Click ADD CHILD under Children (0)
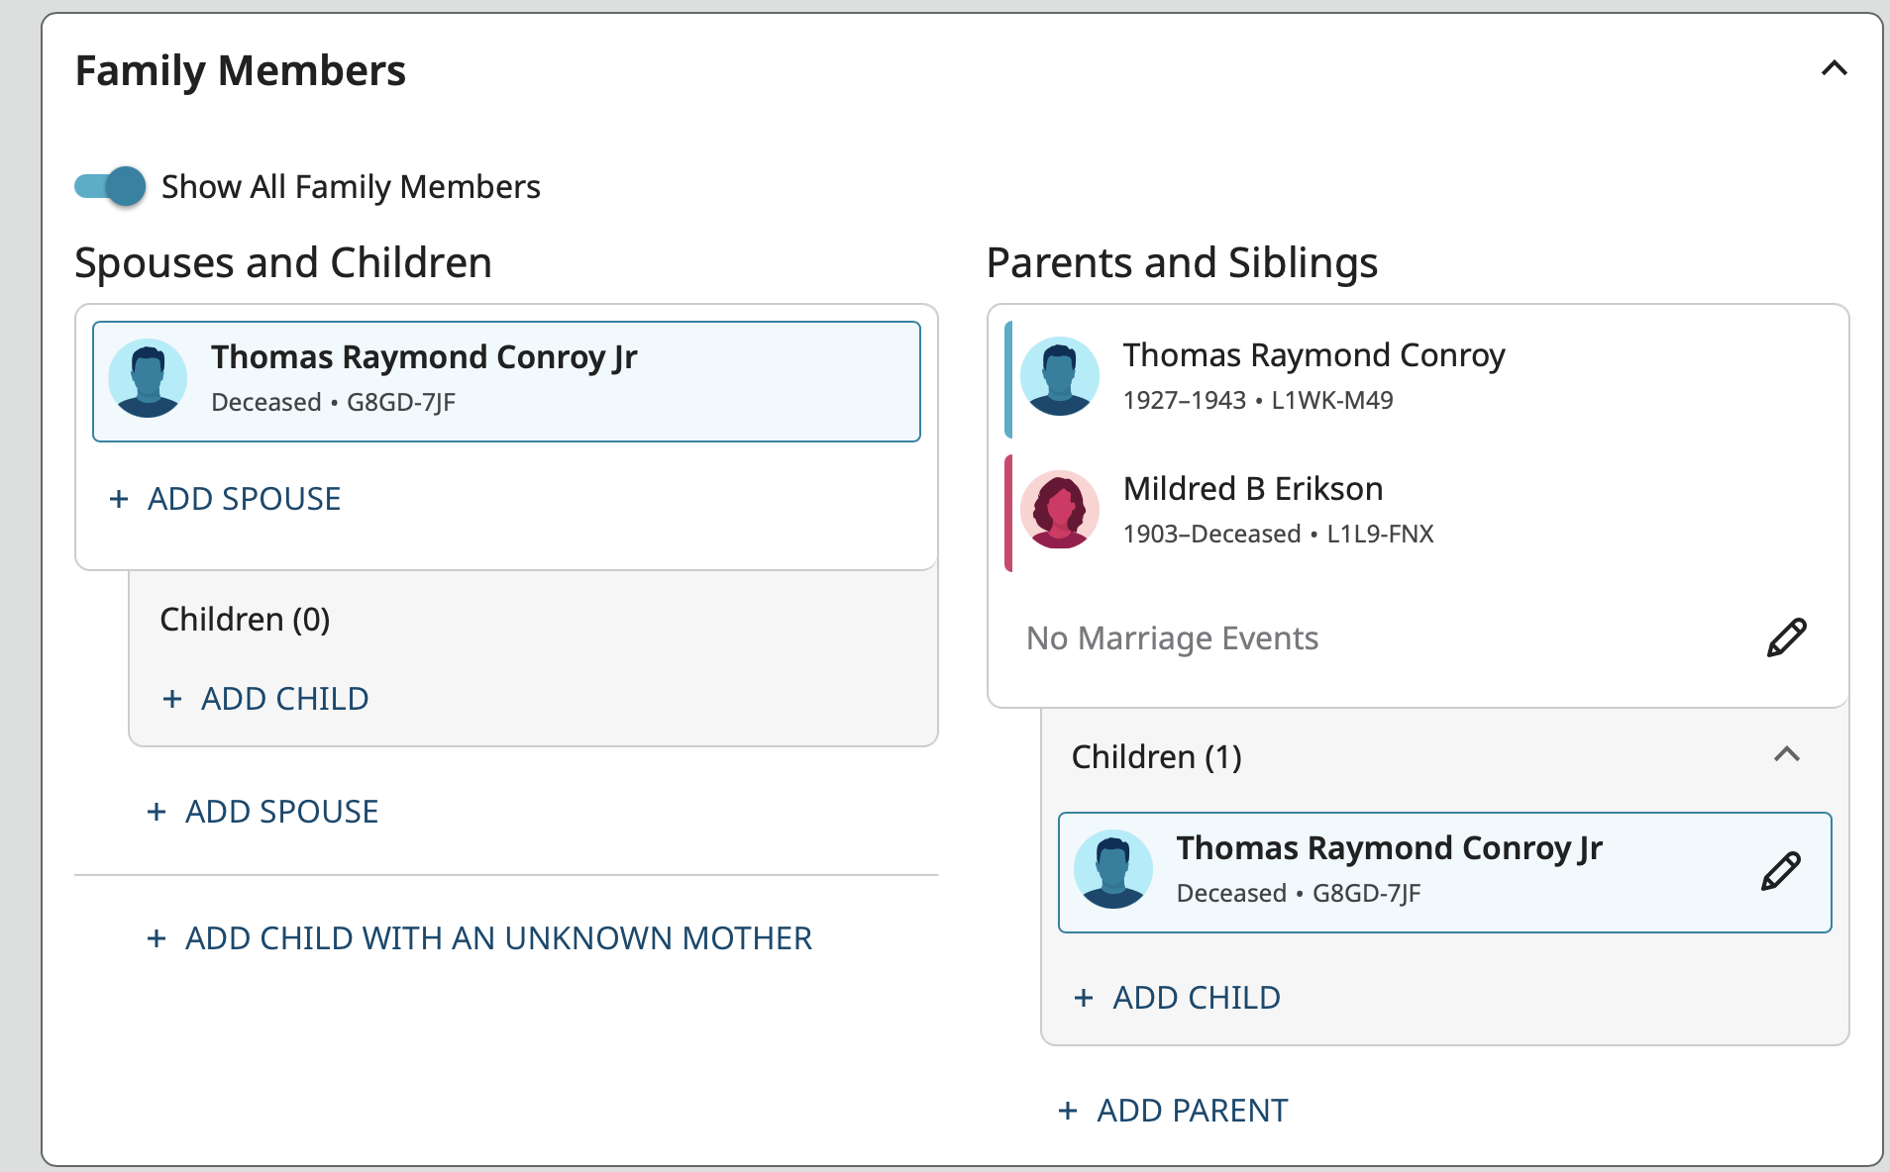This screenshot has height=1172, width=1890. point(265,699)
